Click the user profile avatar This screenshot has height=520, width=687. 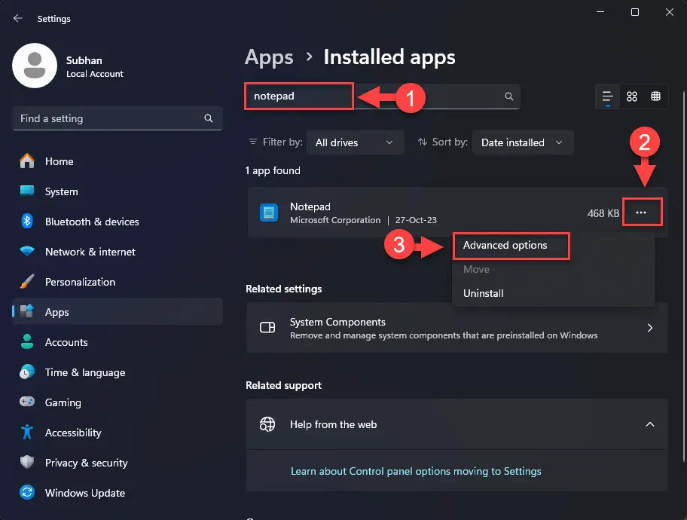click(35, 66)
